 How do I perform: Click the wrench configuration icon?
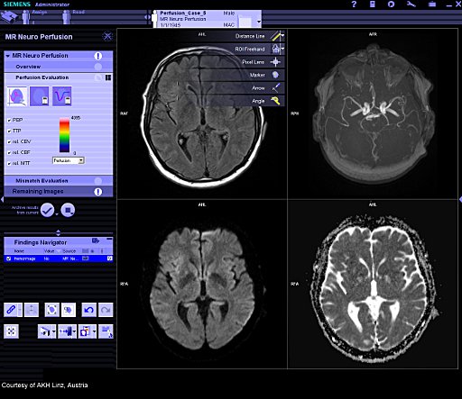tap(411, 5)
